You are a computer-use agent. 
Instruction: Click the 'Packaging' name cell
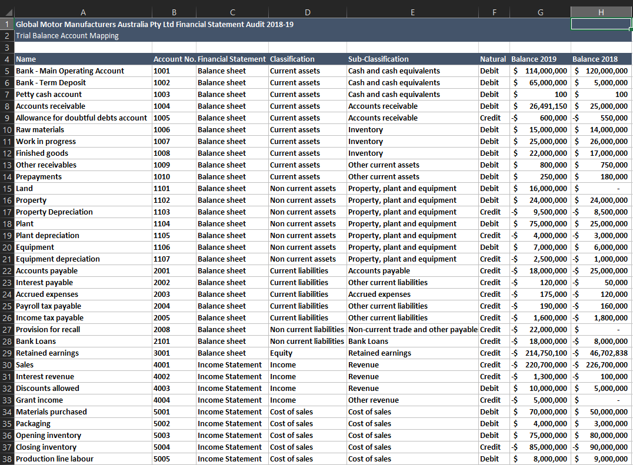[x=83, y=424]
